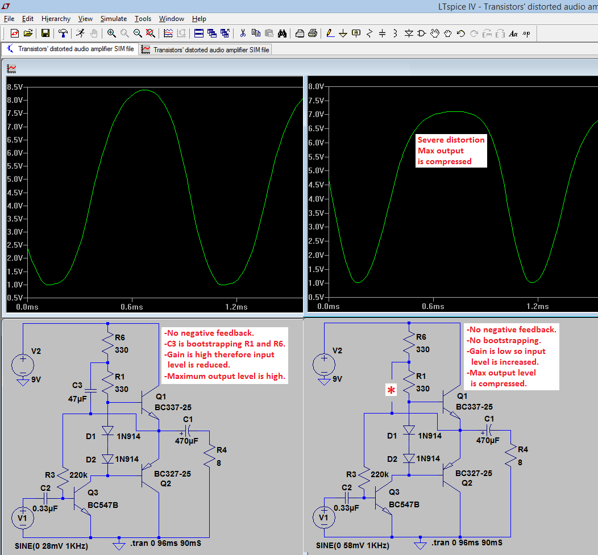The image size is (598, 555).
Task: Select the Inductor placement tool
Action: (x=395, y=34)
